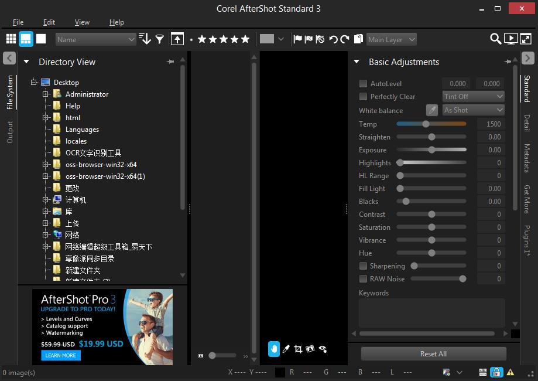Screen dimensions: 538x381
Task: Clear flag with crossed flag icon
Action: click(320, 39)
